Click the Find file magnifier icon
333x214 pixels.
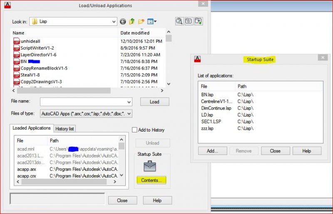(179, 21)
